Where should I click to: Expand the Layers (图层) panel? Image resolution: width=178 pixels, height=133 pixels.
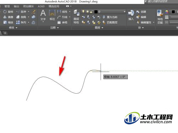(x=99, y=28)
